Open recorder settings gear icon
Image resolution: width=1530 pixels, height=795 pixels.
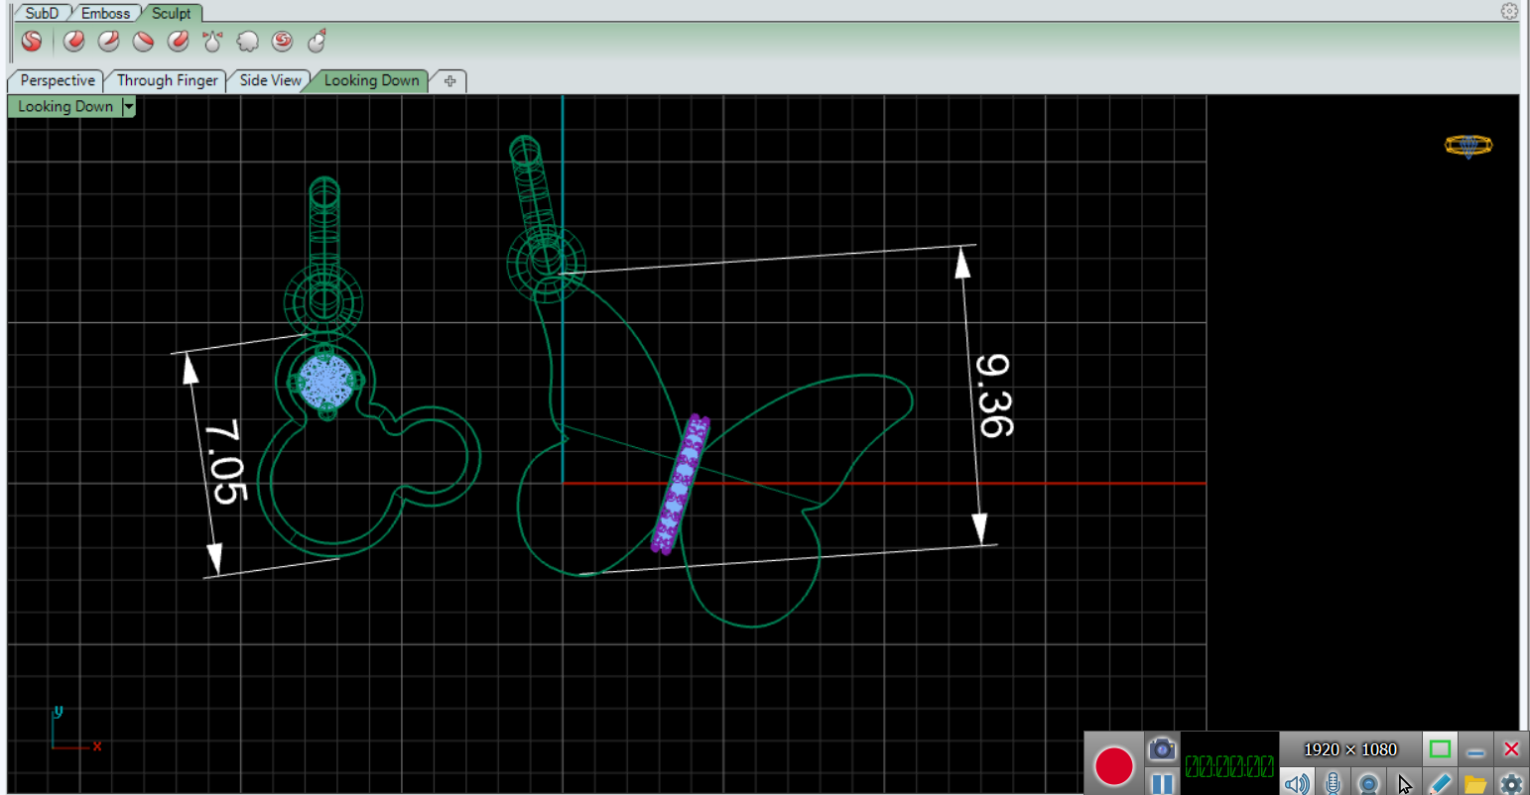pos(1511,784)
